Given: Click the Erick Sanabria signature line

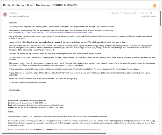Looking at the screenshot, I should pos(15,90).
